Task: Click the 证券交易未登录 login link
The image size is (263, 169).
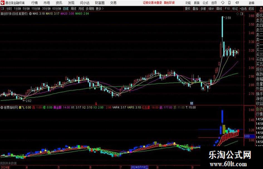Action: tap(153, 3)
